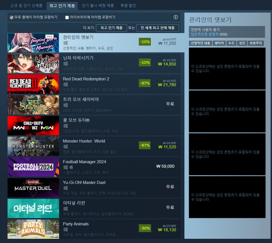Open Call of Duty thumbnail
The height and width of the screenshot is (243, 272).
[x=33, y=126]
